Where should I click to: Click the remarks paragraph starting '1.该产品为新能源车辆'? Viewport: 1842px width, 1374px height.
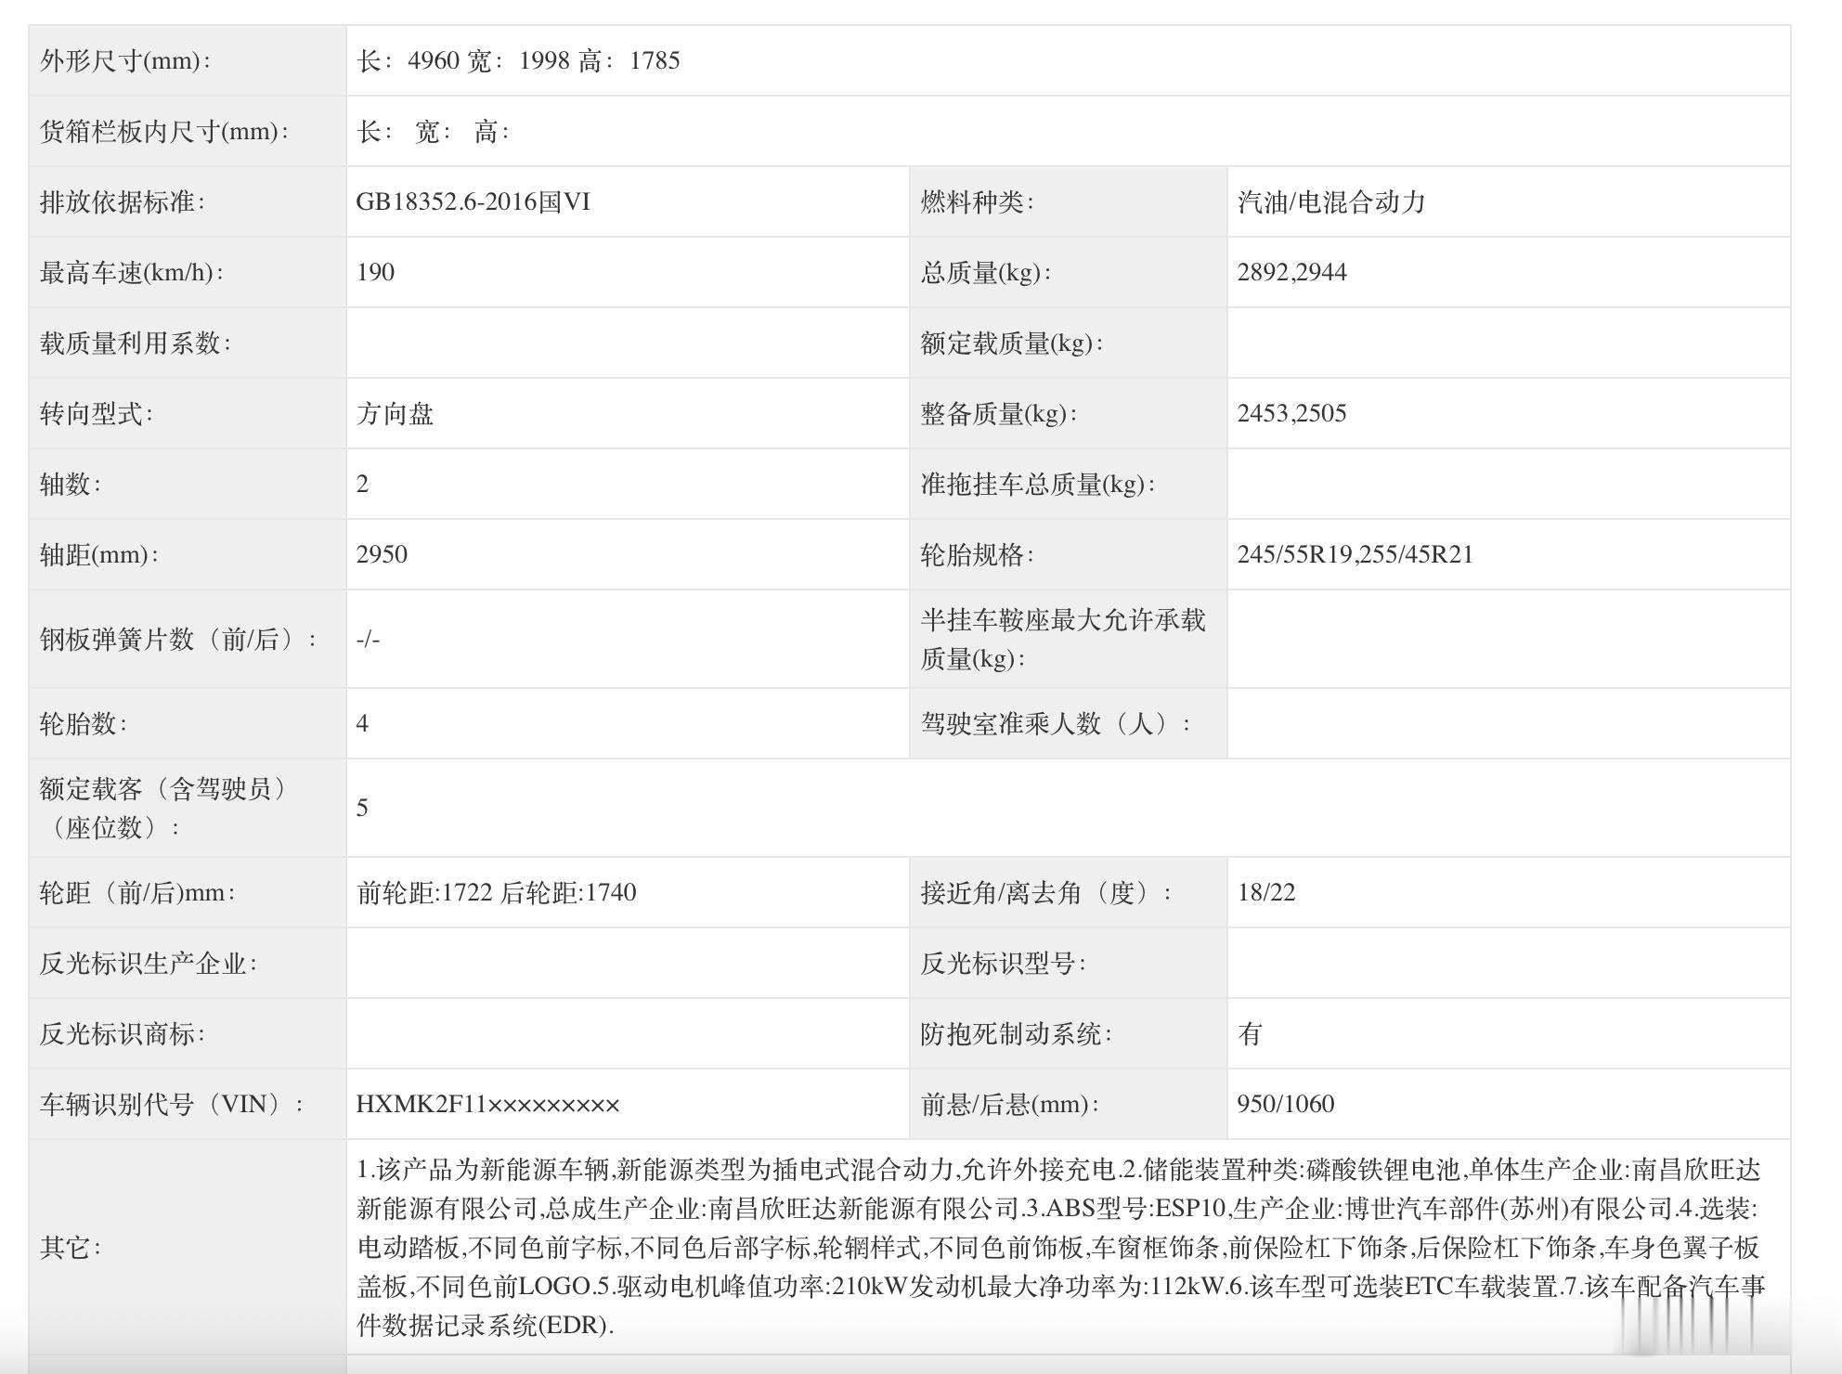[x=1060, y=1247]
